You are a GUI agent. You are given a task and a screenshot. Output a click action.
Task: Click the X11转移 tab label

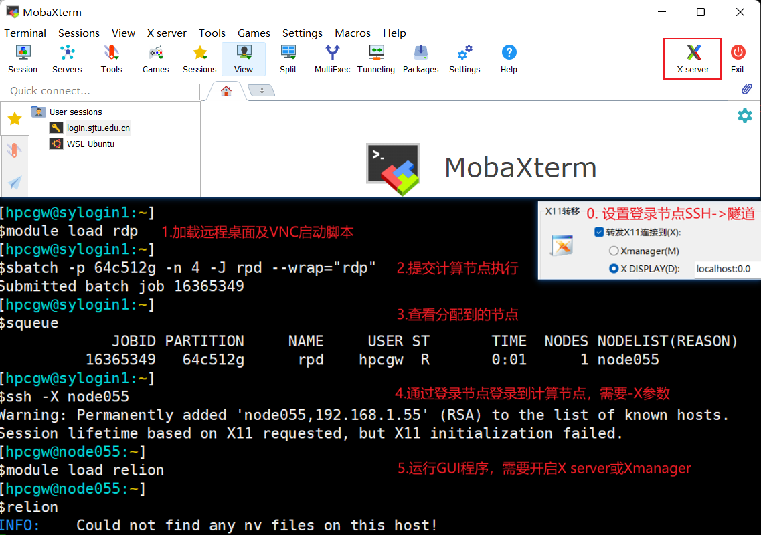[562, 211]
